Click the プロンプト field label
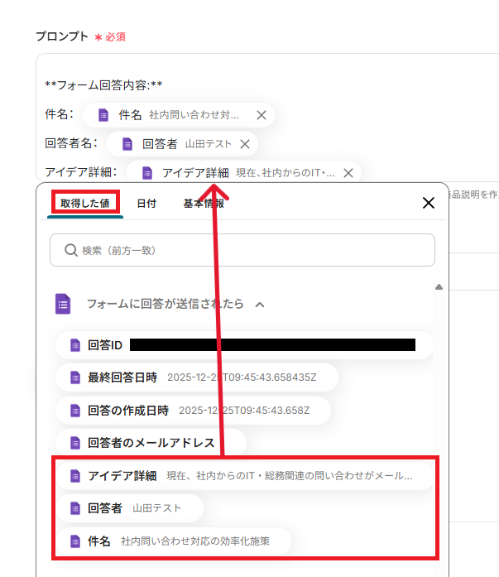Image resolution: width=499 pixels, height=577 pixels. (62, 36)
